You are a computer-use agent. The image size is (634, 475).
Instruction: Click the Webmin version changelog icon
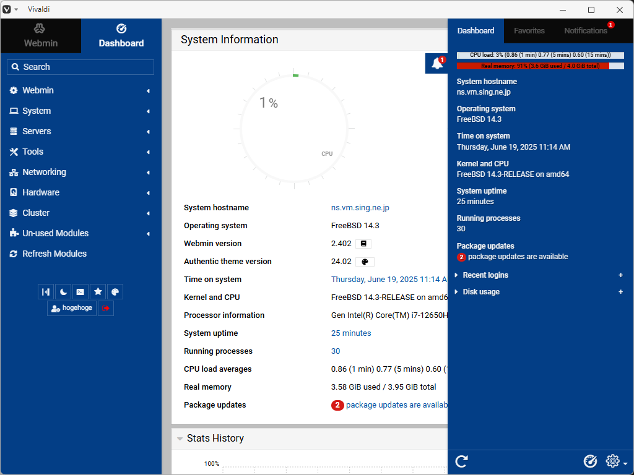pos(363,244)
